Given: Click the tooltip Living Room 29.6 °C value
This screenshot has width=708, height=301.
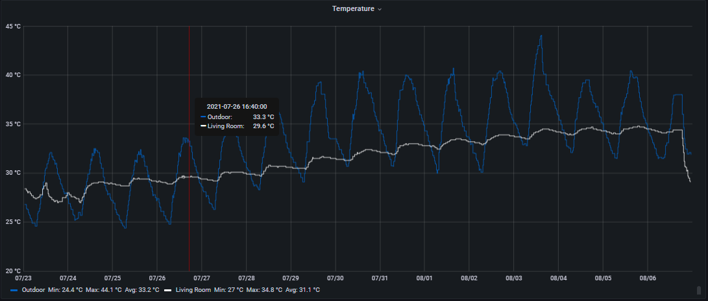Looking at the screenshot, I should click(x=263, y=126).
